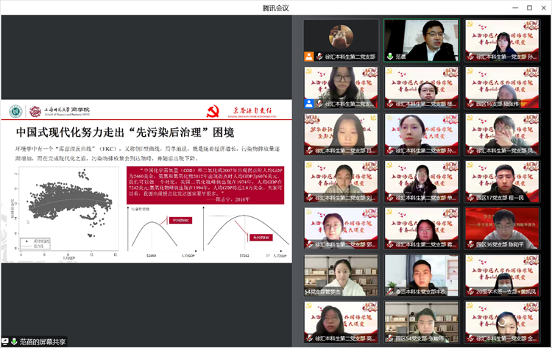Click the 范蓓的屏幕共享 status label

42,341
